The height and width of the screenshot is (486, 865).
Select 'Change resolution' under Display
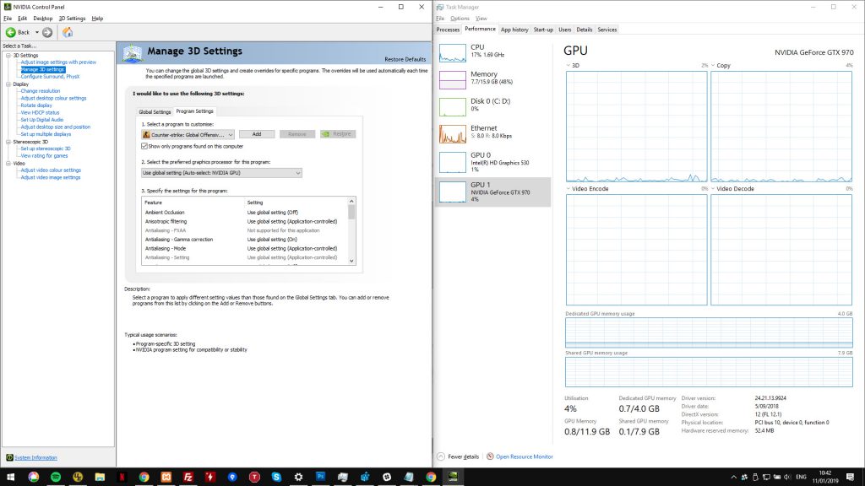pos(41,91)
